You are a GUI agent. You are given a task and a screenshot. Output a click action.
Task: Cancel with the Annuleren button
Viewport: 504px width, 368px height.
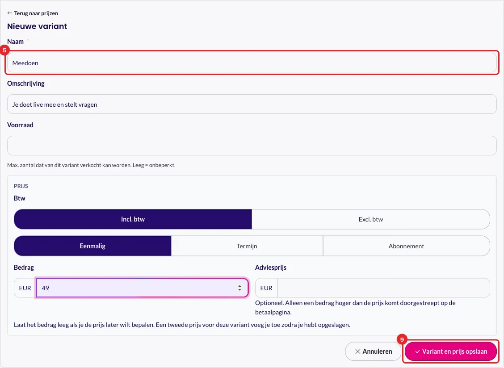tap(373, 351)
